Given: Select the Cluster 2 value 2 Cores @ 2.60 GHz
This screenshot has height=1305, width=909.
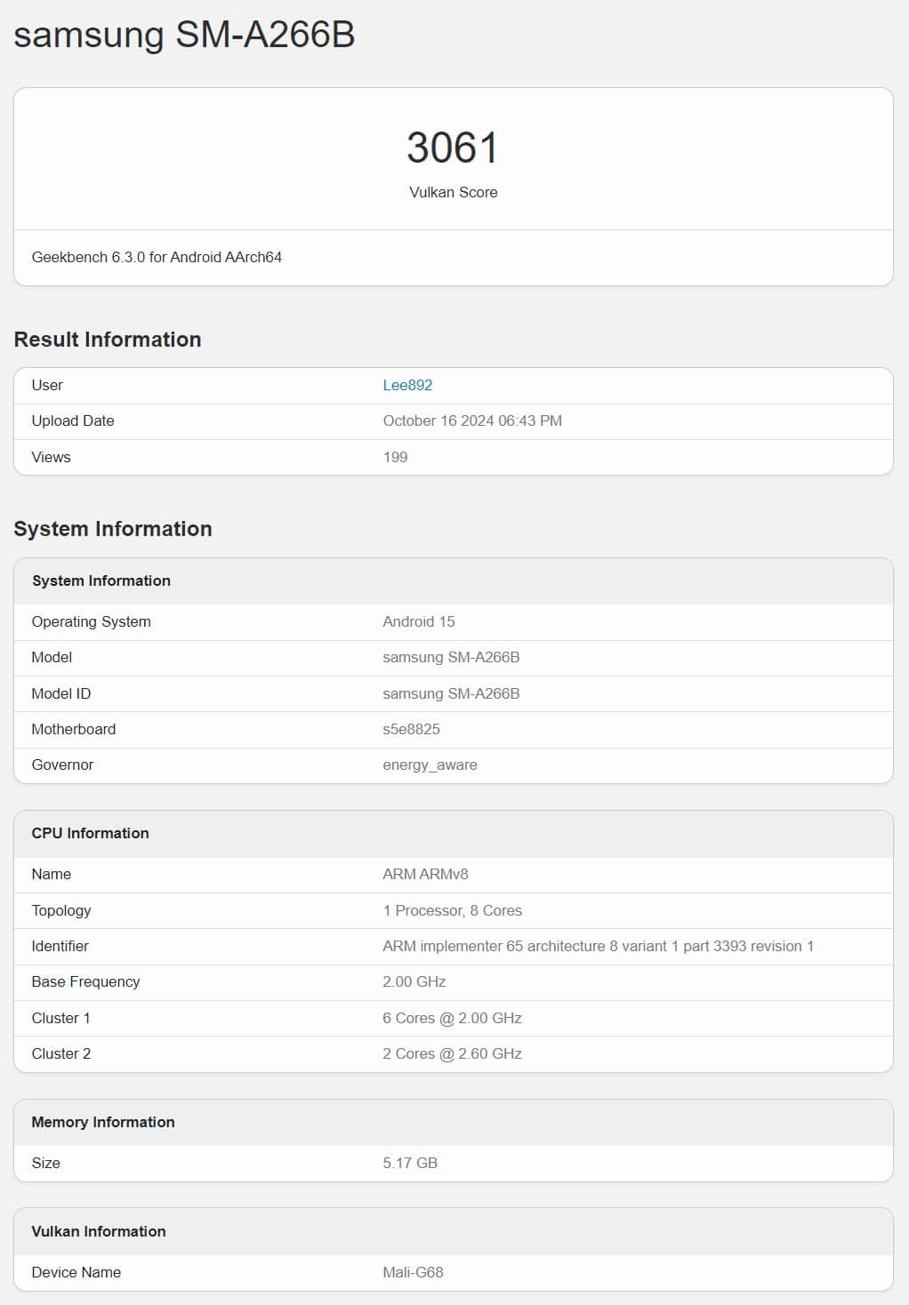Looking at the screenshot, I should [x=452, y=1053].
